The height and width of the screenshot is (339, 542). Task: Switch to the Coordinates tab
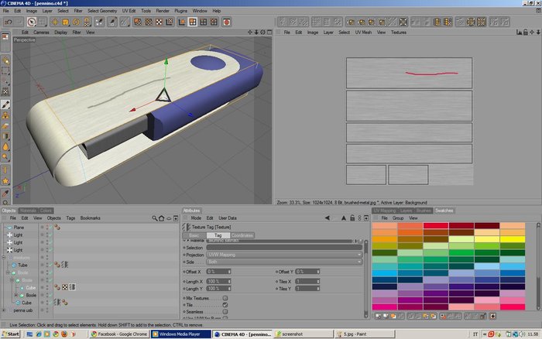tap(242, 235)
